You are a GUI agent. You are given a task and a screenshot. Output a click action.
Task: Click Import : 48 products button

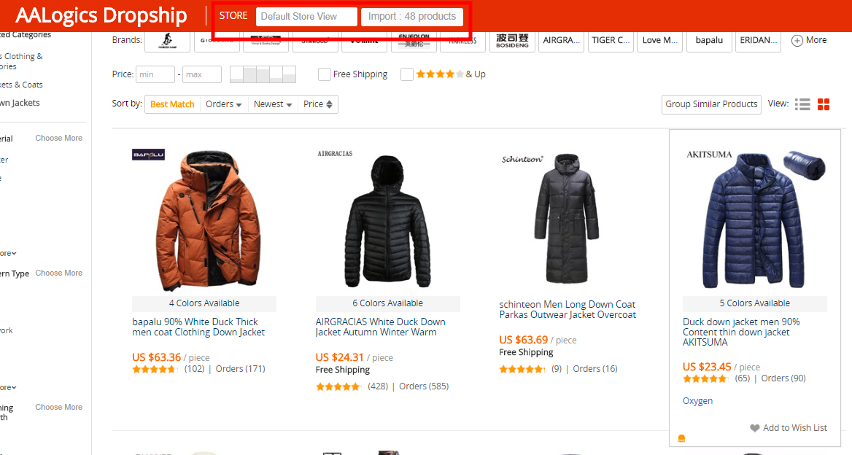[x=412, y=17]
